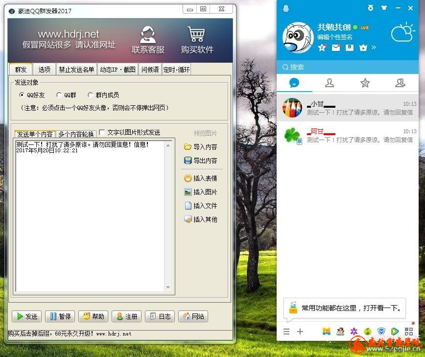Switch to the 发送单个内容 tab
Viewport: 425px width, 357px height.
pyautogui.click(x=35, y=134)
